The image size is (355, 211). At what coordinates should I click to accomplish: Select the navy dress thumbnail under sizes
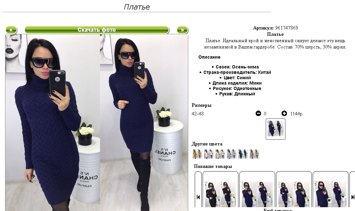coord(276,129)
